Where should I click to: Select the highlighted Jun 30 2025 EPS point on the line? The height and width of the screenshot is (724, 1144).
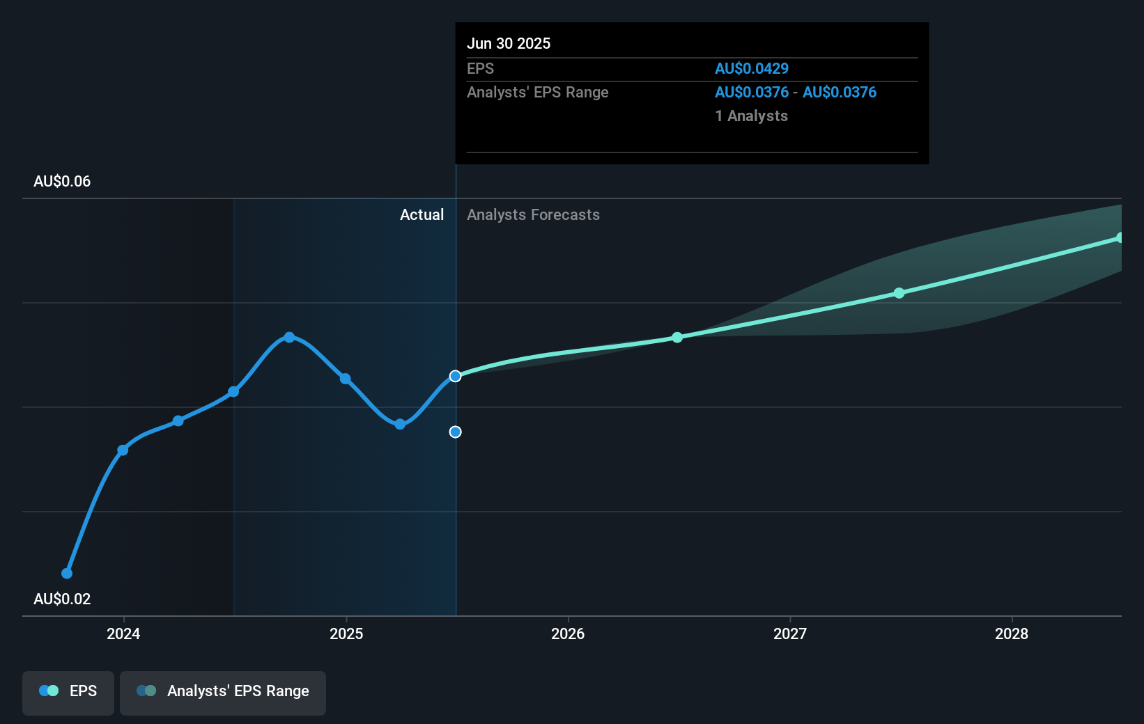pos(455,376)
